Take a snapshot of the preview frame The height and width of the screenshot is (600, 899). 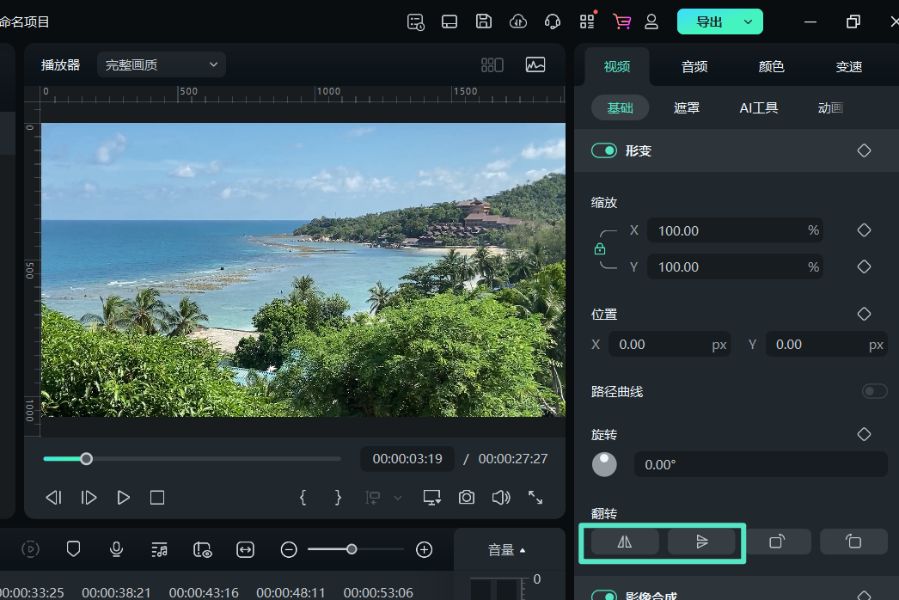coord(466,497)
